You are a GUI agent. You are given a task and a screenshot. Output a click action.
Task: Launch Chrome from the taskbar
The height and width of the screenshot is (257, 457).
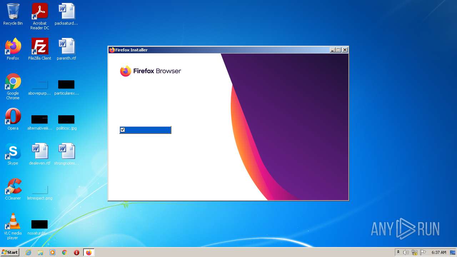tap(65, 252)
